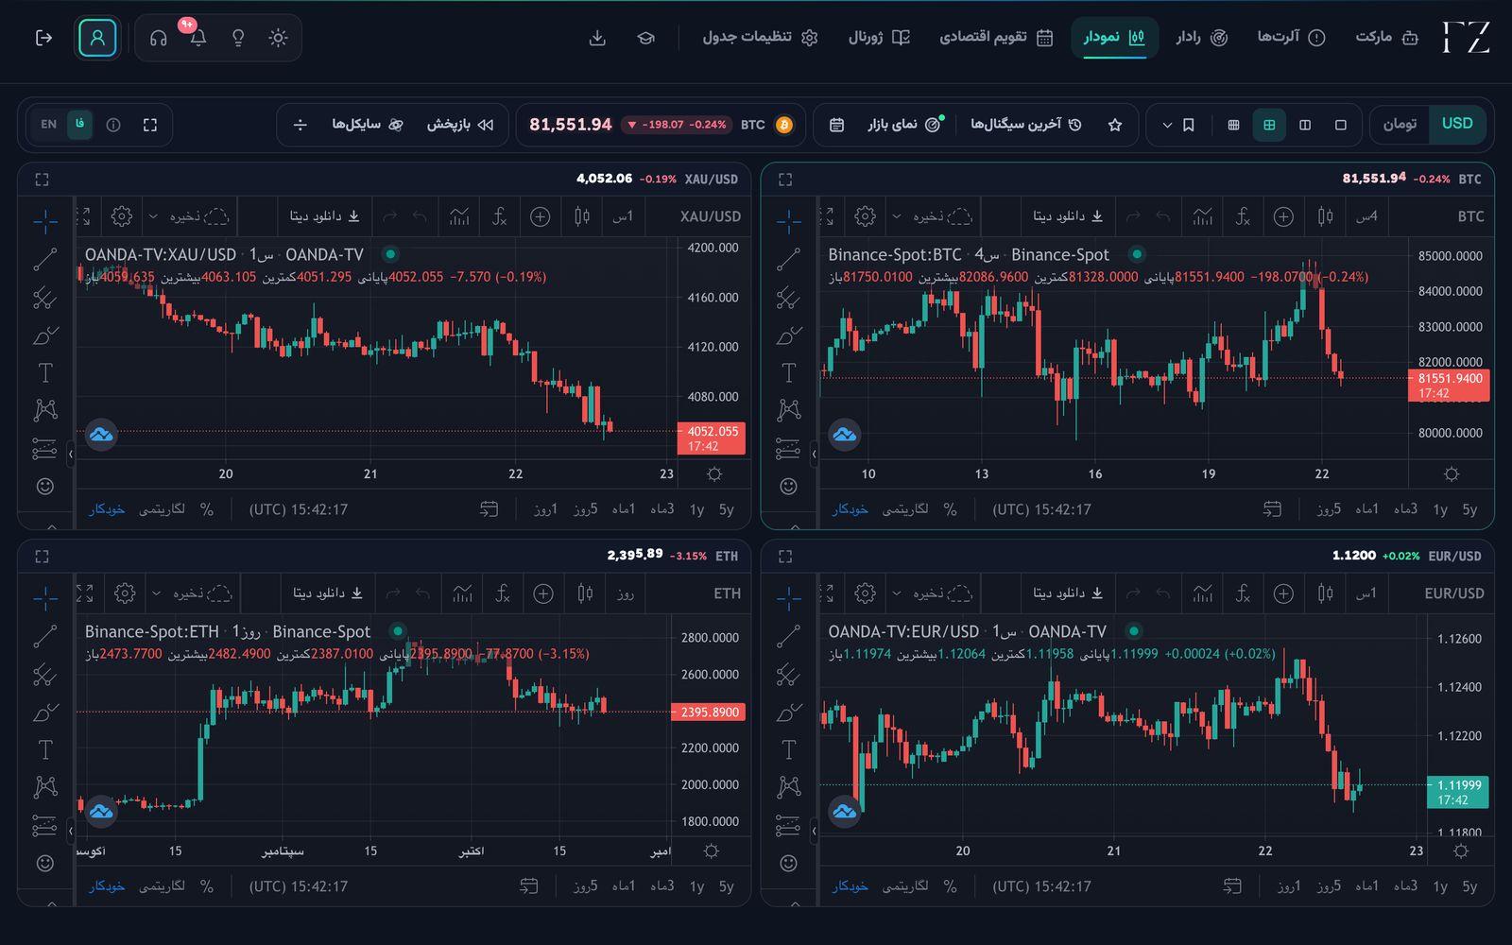Open the رادار menu item
The height and width of the screenshot is (945, 1512).
tap(1201, 38)
